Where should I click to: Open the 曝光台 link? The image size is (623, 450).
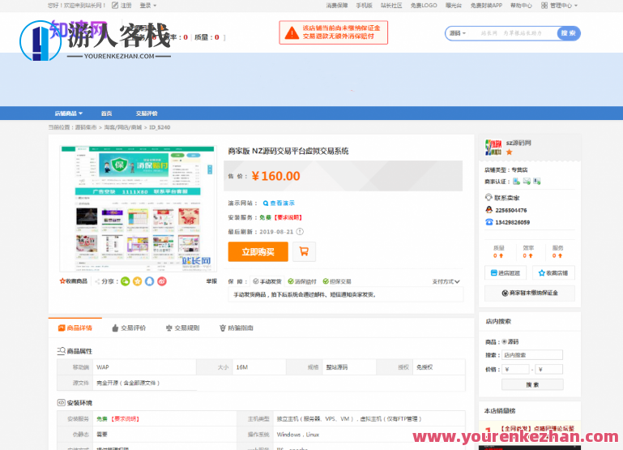(x=454, y=5)
